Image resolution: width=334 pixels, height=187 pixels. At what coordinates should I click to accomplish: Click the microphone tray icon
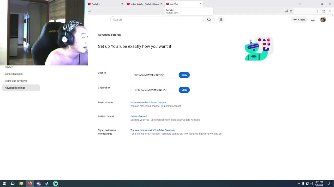pos(303,184)
